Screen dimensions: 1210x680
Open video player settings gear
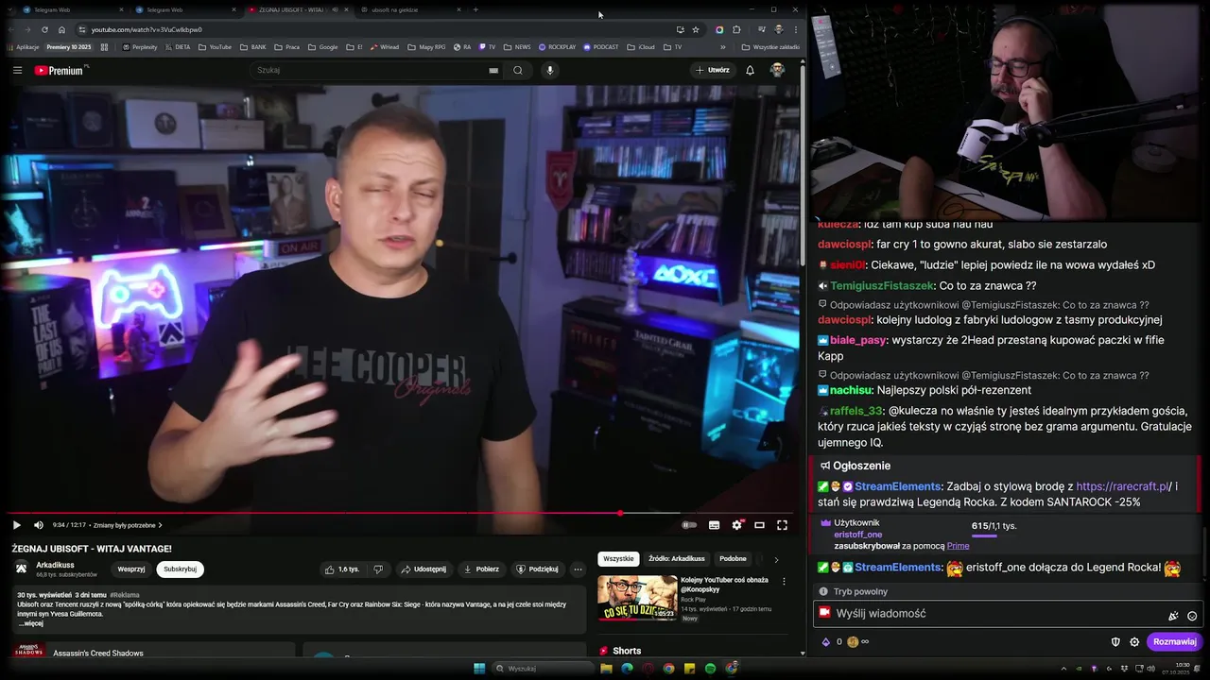coord(736,525)
